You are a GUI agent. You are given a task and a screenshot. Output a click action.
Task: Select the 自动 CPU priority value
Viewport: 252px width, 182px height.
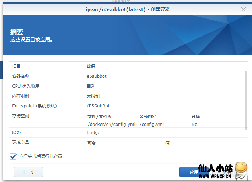(x=91, y=86)
